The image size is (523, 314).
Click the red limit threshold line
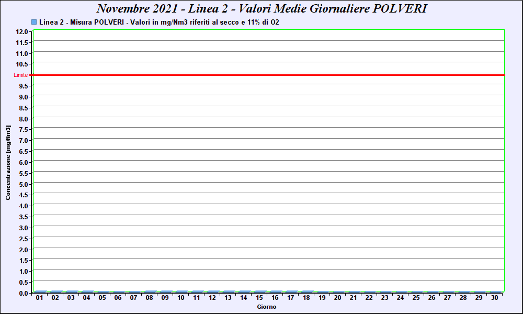[267, 75]
